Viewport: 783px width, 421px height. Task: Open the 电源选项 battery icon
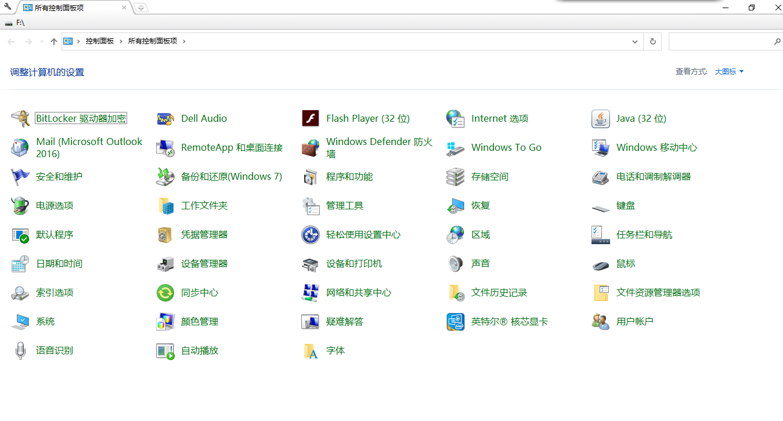point(20,206)
